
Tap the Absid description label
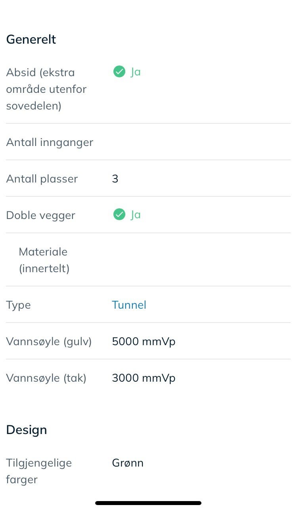click(46, 89)
